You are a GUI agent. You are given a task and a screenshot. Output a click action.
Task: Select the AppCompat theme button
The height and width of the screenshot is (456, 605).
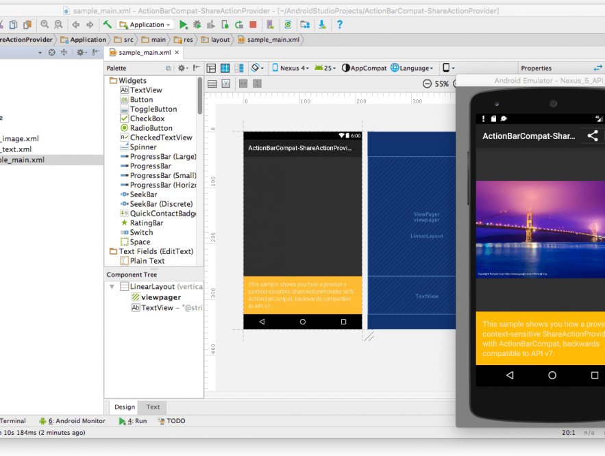pyautogui.click(x=364, y=68)
